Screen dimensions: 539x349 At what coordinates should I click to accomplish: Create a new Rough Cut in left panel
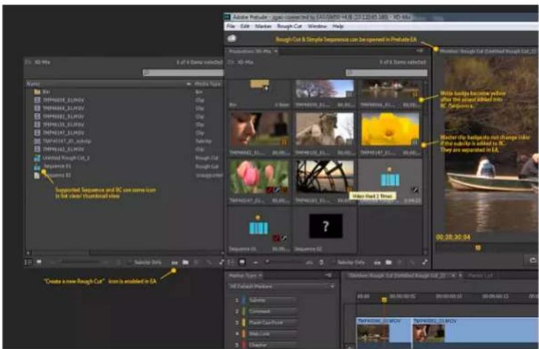coord(175,263)
